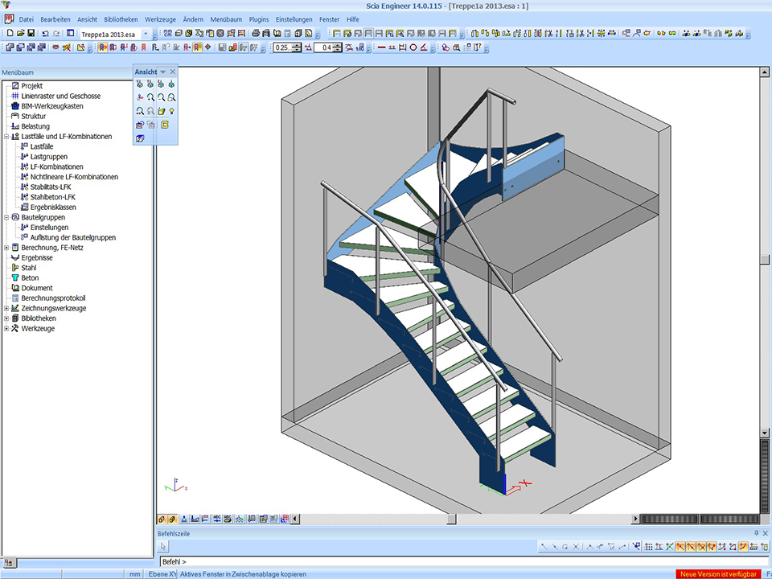Screen dimensions: 772x579
Task: Collapse the Lastfälle und LF-Kombinationen node
Action: pyautogui.click(x=6, y=137)
